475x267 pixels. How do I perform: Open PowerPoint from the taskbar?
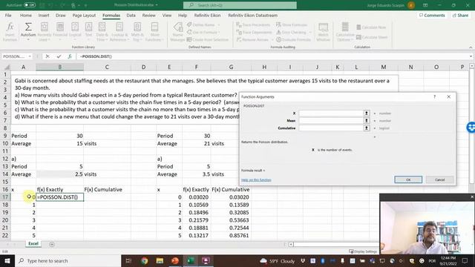175,260
